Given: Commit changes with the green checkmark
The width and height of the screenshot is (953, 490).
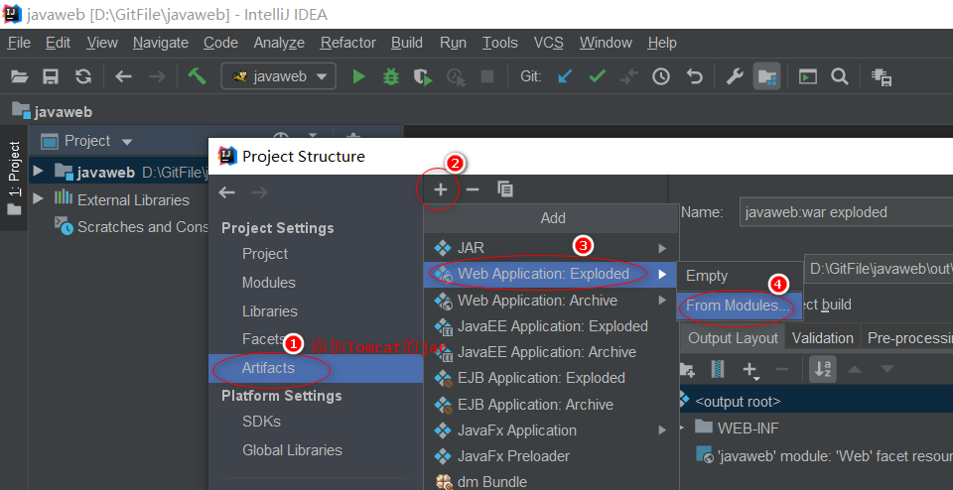Looking at the screenshot, I should click(x=598, y=76).
